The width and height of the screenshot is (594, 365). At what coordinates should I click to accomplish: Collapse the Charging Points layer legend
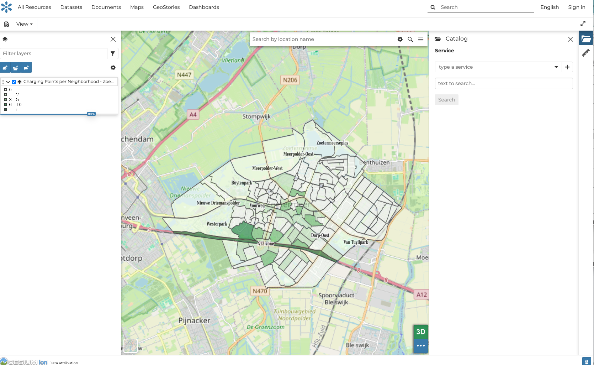pyautogui.click(x=8, y=82)
